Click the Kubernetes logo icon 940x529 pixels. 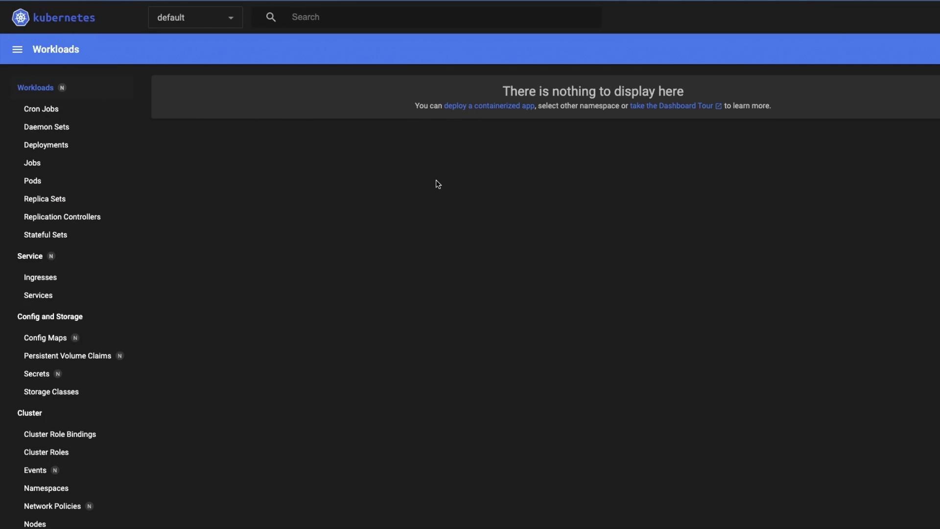21,18
